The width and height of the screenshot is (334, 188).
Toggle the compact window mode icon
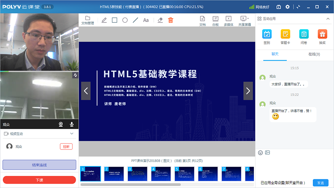298,7
